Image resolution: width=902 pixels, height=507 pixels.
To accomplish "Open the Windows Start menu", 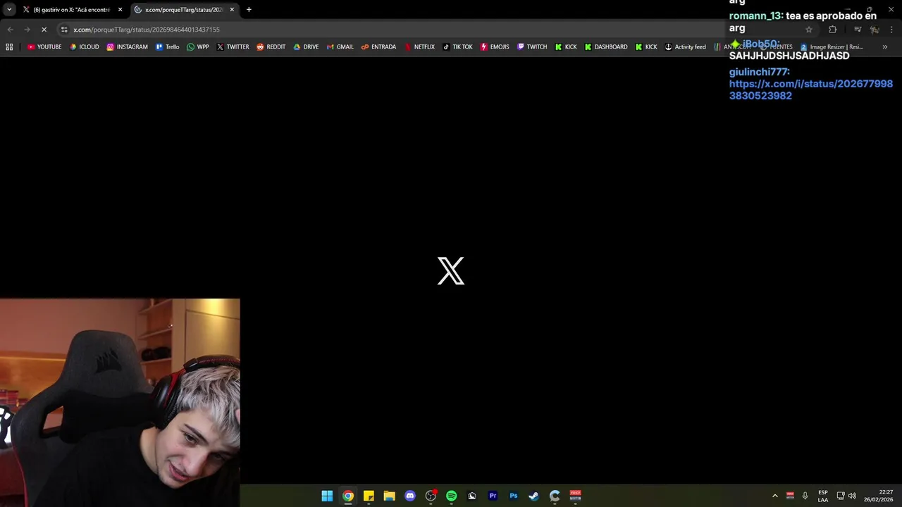I will 327,496.
